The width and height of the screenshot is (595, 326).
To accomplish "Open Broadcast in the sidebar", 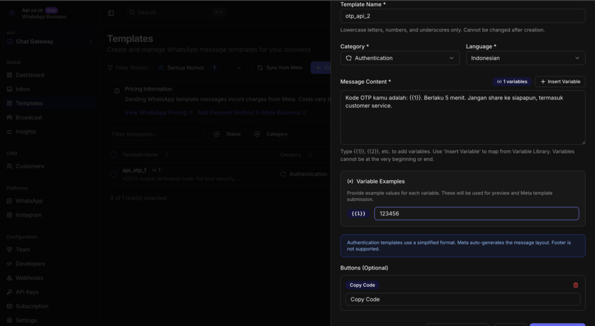I will tap(50, 117).
